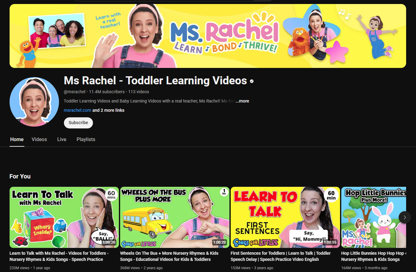416x272 pixels.
Task: Click the 'For You' section heading
Action: coord(20,176)
